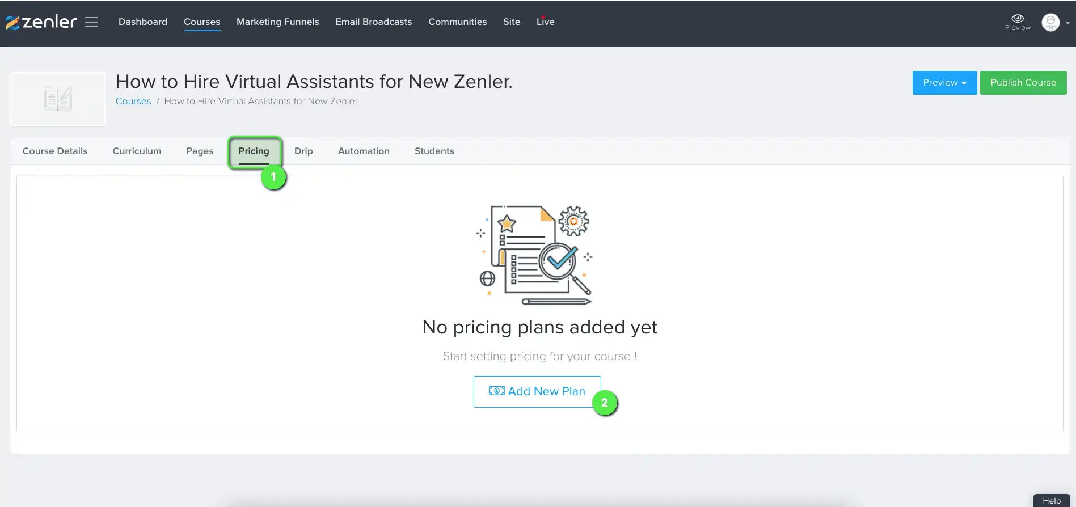Image resolution: width=1076 pixels, height=507 pixels.
Task: Click the green badge numbered 1
Action: pos(273,177)
